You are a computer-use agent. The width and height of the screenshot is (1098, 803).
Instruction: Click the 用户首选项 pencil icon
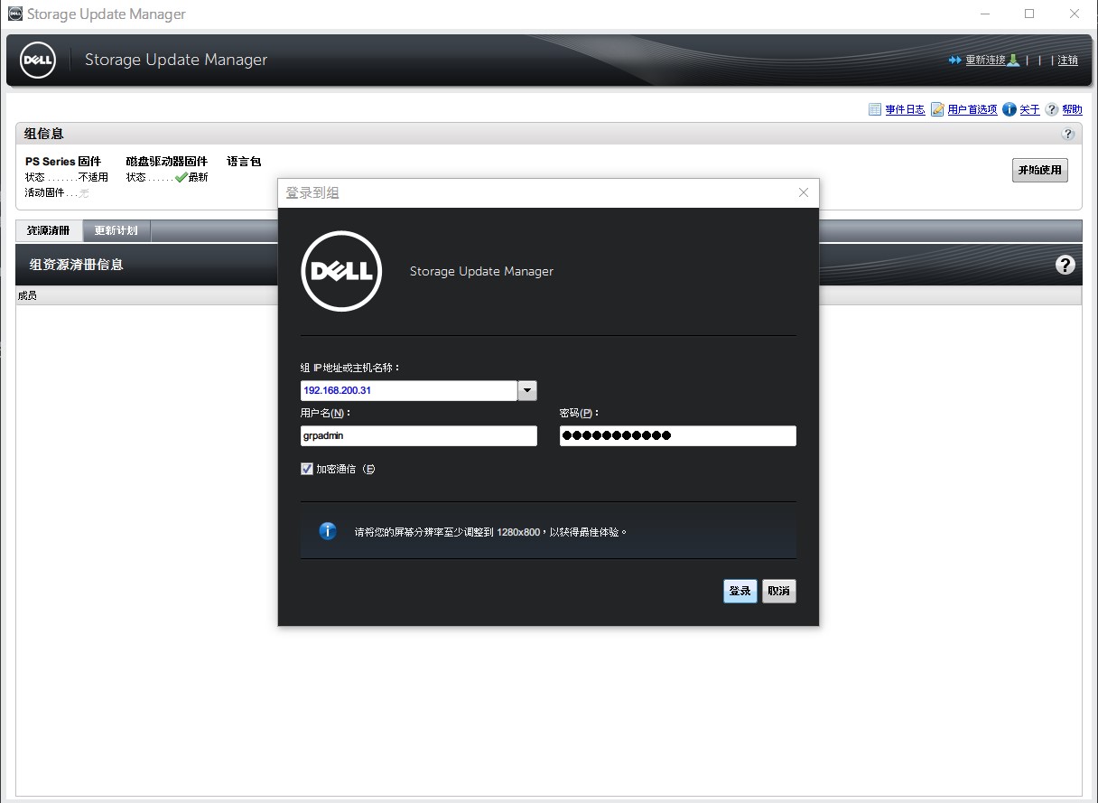(x=938, y=109)
